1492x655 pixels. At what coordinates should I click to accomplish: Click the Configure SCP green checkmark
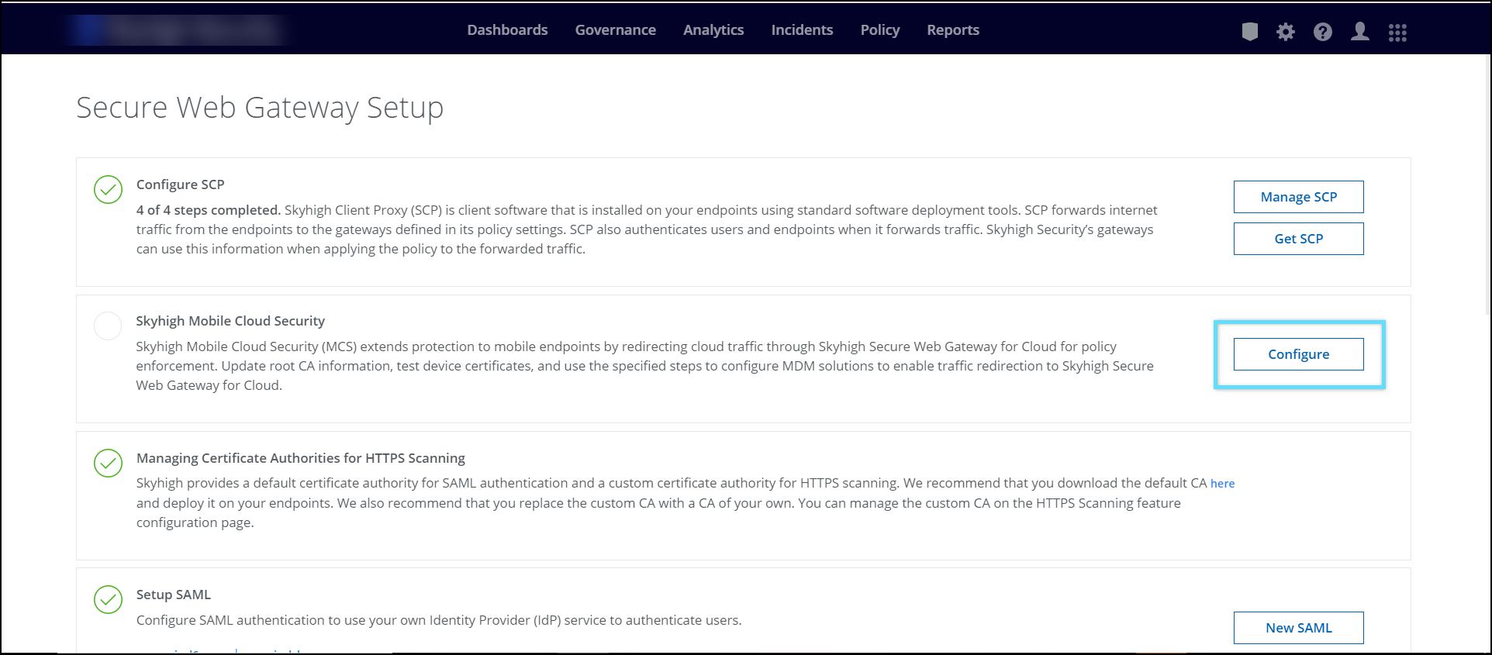point(108,189)
